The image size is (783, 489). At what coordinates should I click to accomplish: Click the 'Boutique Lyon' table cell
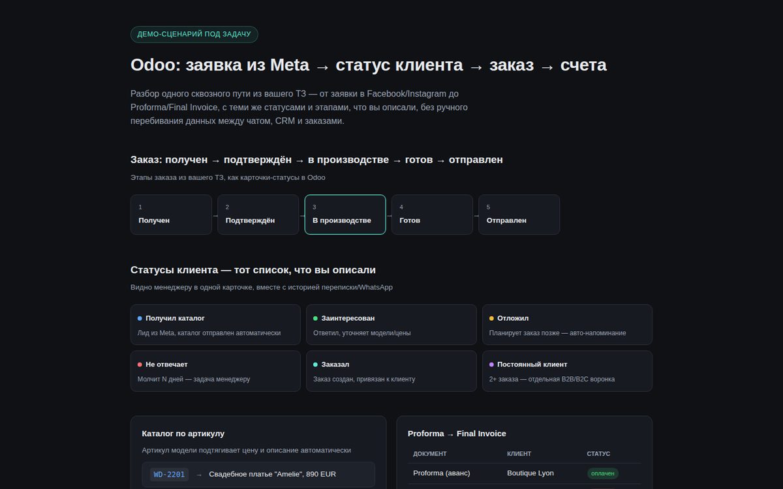tap(530, 473)
